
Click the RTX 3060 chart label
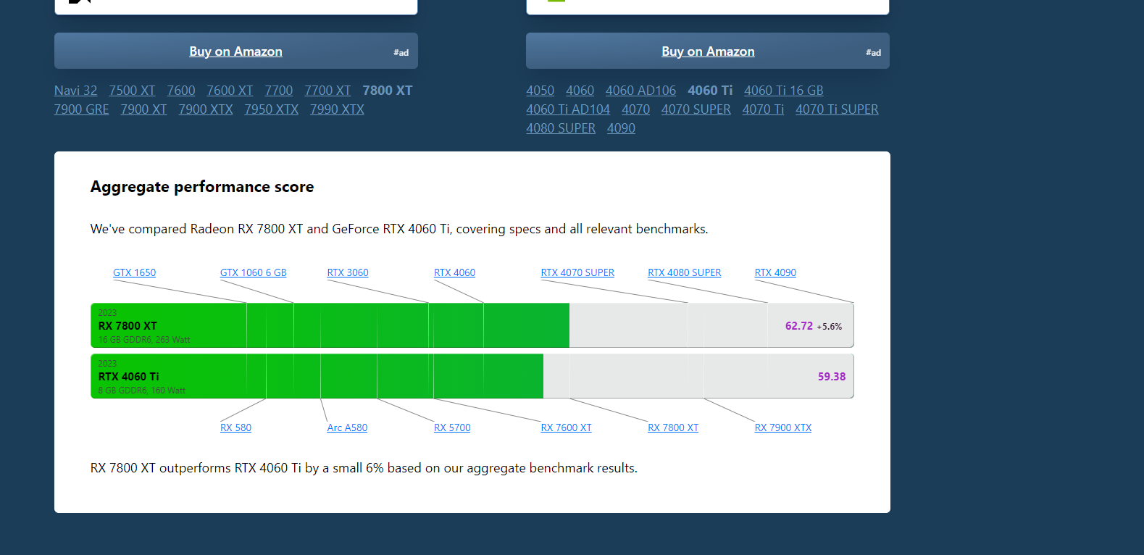[348, 272]
